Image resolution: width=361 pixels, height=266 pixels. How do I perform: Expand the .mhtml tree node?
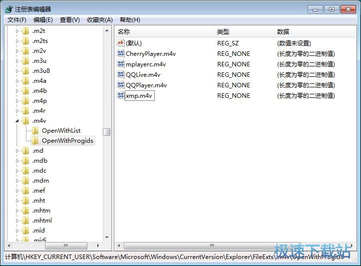click(x=17, y=221)
